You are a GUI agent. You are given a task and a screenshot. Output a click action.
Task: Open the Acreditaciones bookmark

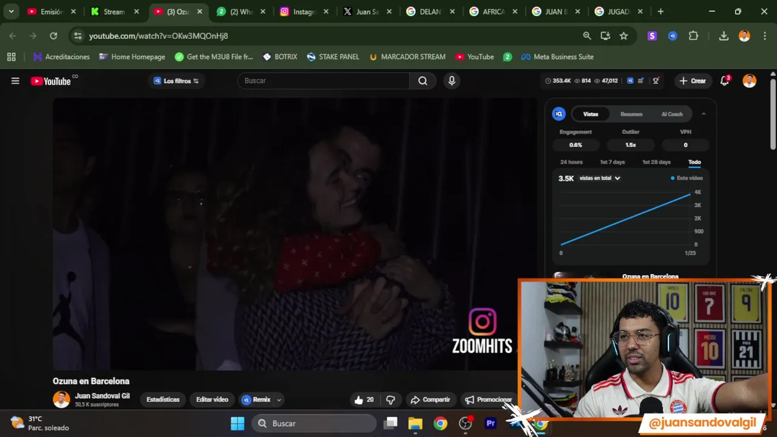[x=61, y=56]
